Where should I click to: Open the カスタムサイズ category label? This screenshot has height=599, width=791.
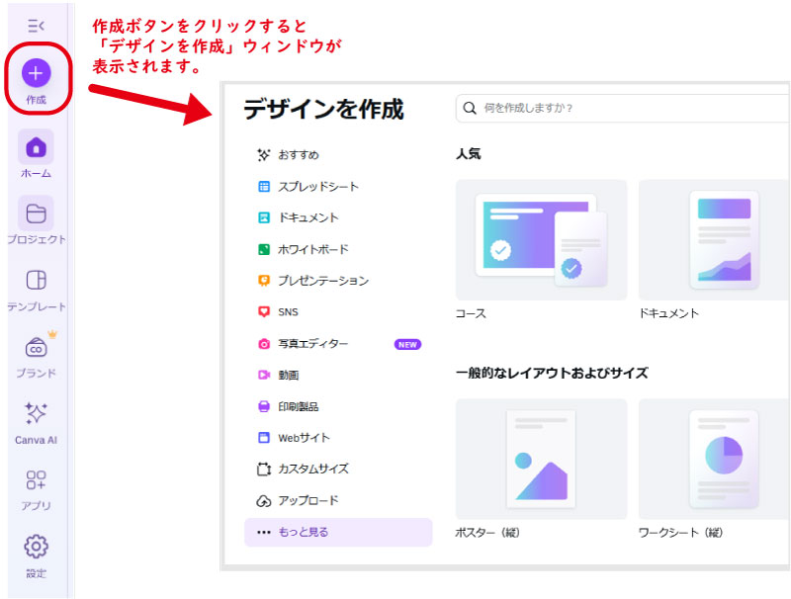313,469
